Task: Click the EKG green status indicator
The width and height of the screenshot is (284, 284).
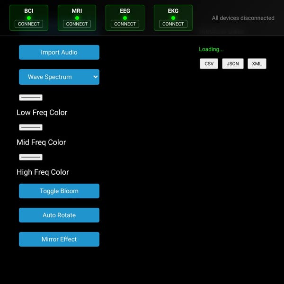Action: pyautogui.click(x=173, y=18)
